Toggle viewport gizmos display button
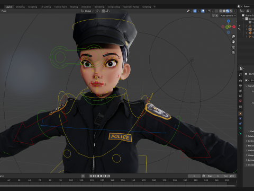254x191 pixels. [x=195, y=11]
